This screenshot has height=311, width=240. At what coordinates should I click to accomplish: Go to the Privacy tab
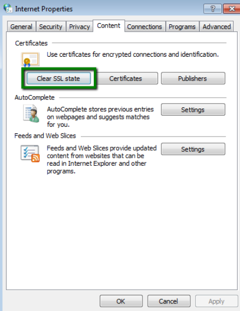[79, 26]
